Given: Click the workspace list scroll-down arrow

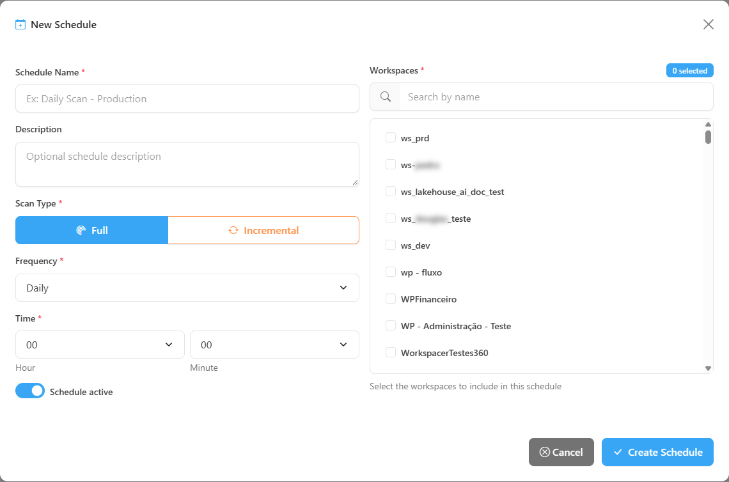Looking at the screenshot, I should coord(708,368).
